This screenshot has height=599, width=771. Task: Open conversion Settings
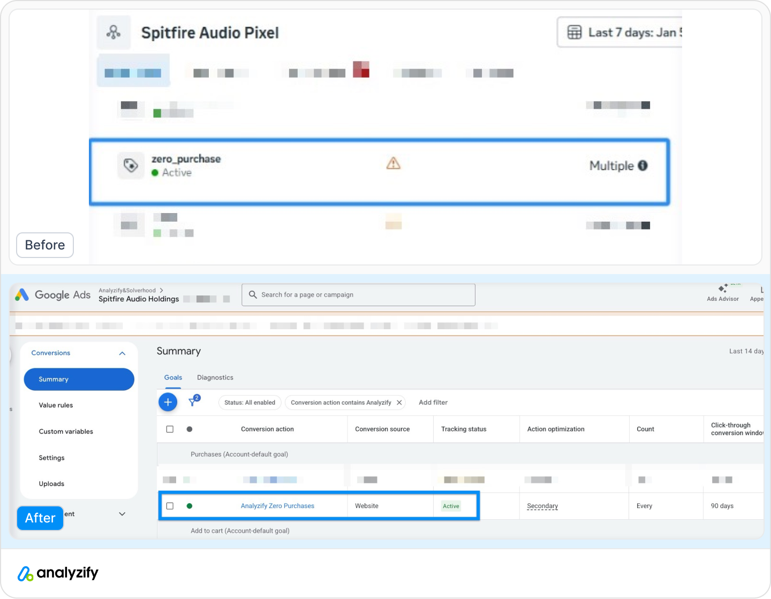[x=51, y=458]
